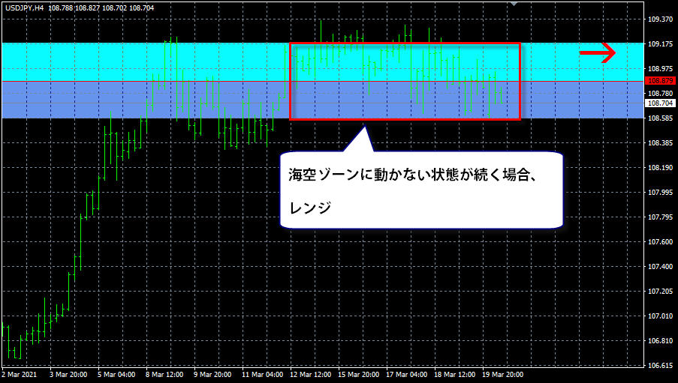
Task: Click the 108.190 price scale label
Action: (x=660, y=168)
